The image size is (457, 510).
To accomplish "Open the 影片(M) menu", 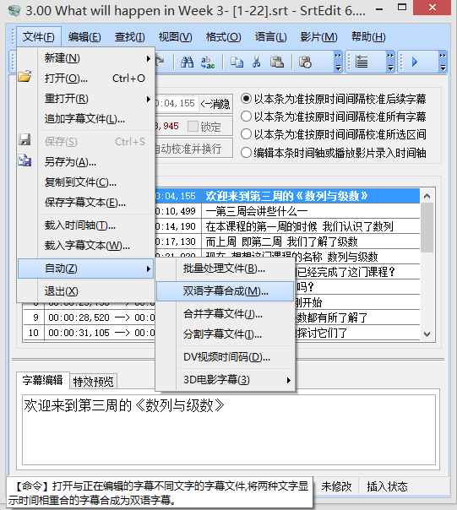I will click(x=318, y=37).
